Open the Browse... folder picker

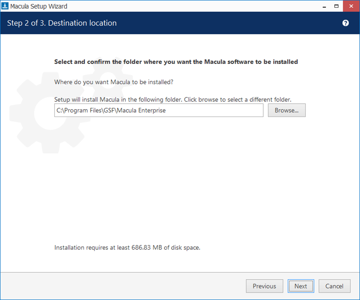tap(286, 110)
